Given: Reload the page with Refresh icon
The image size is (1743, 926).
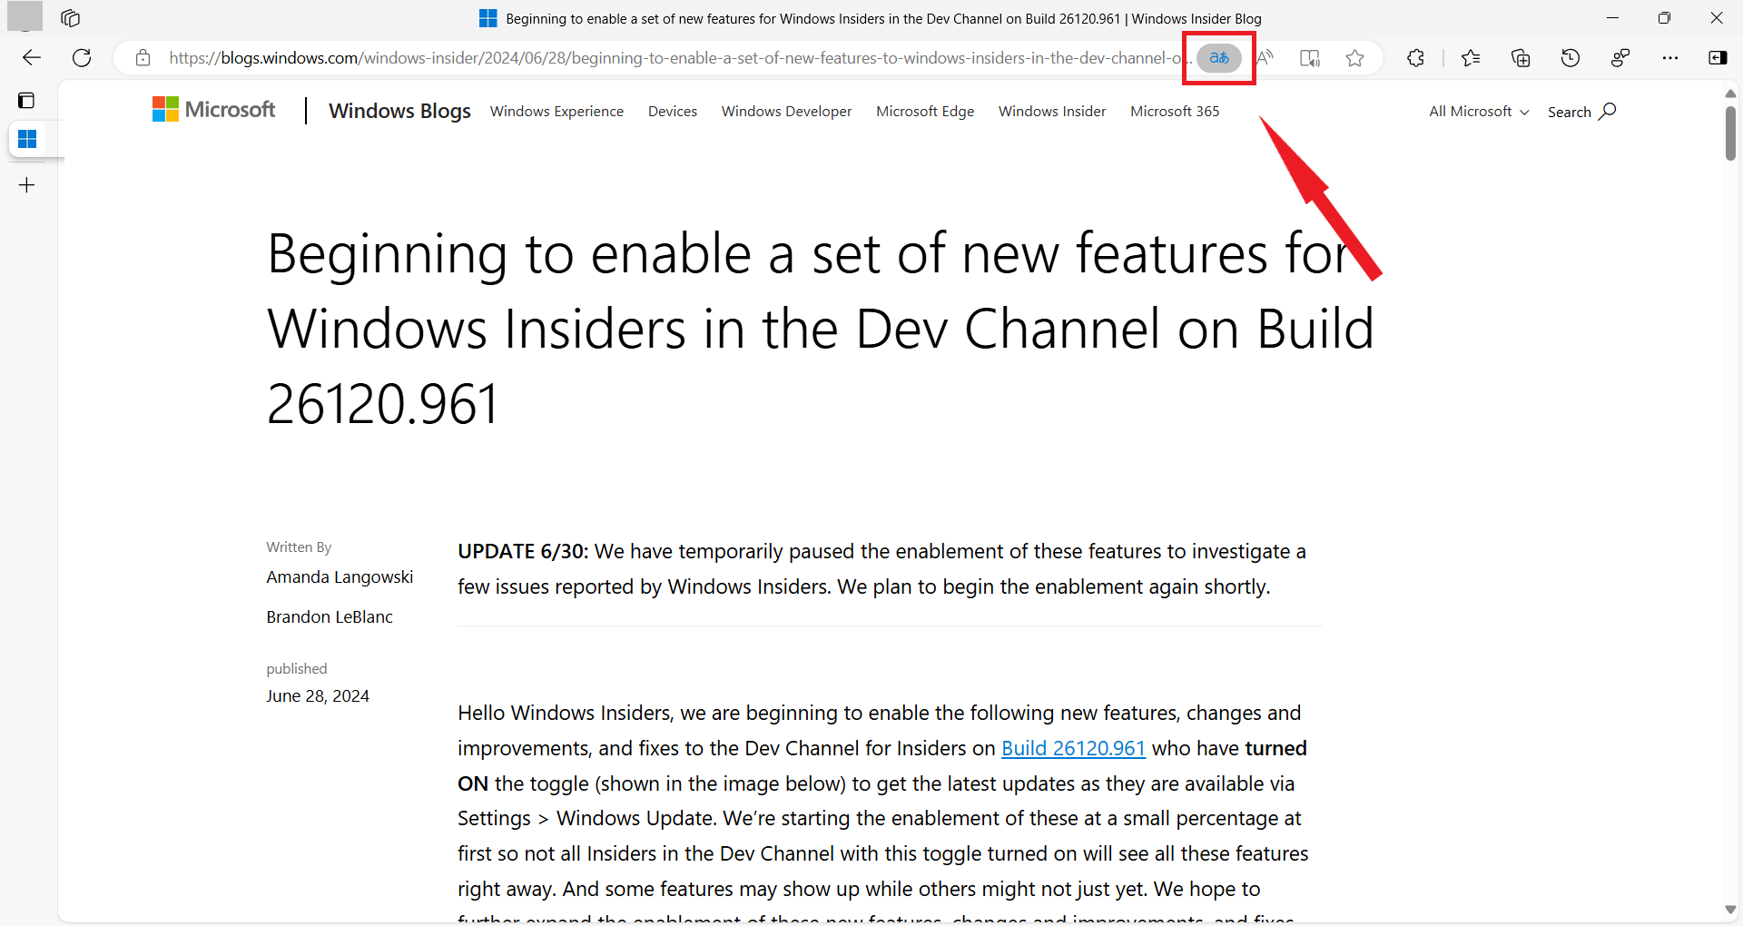Looking at the screenshot, I should click(x=82, y=58).
